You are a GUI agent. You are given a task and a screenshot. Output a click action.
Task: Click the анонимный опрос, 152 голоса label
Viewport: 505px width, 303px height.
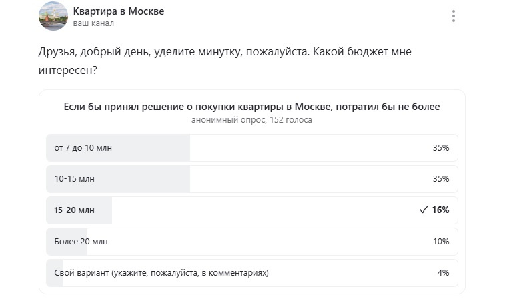point(251,121)
